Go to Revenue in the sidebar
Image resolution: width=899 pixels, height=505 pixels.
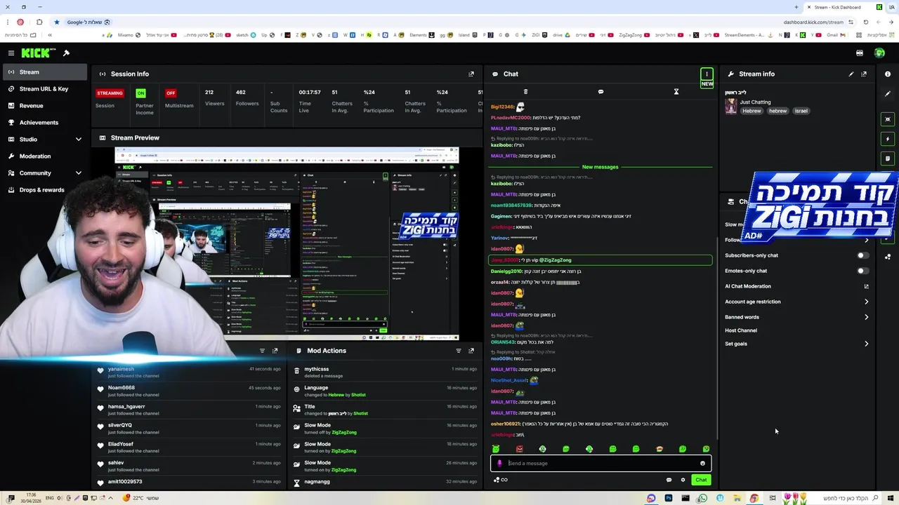[44, 106]
